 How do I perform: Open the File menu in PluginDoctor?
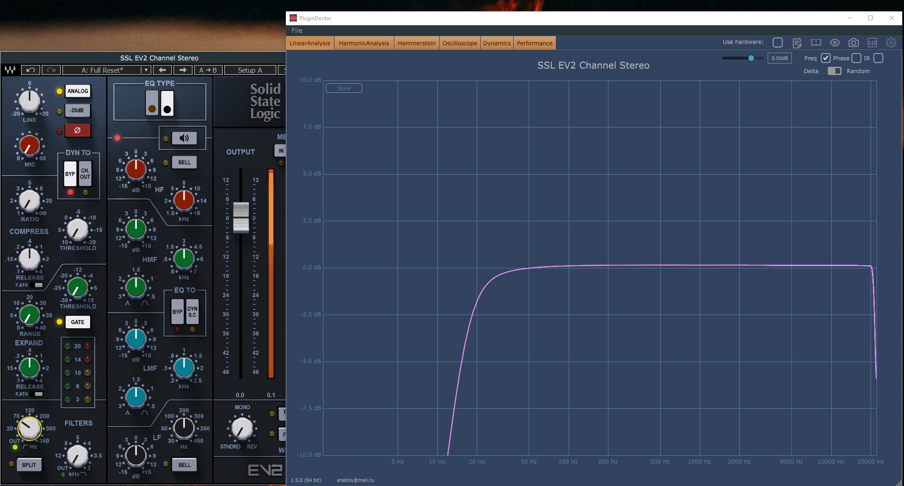click(297, 31)
